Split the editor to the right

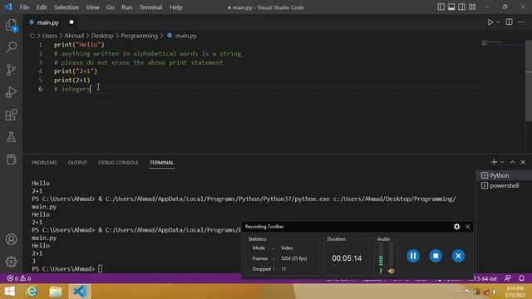(509, 22)
